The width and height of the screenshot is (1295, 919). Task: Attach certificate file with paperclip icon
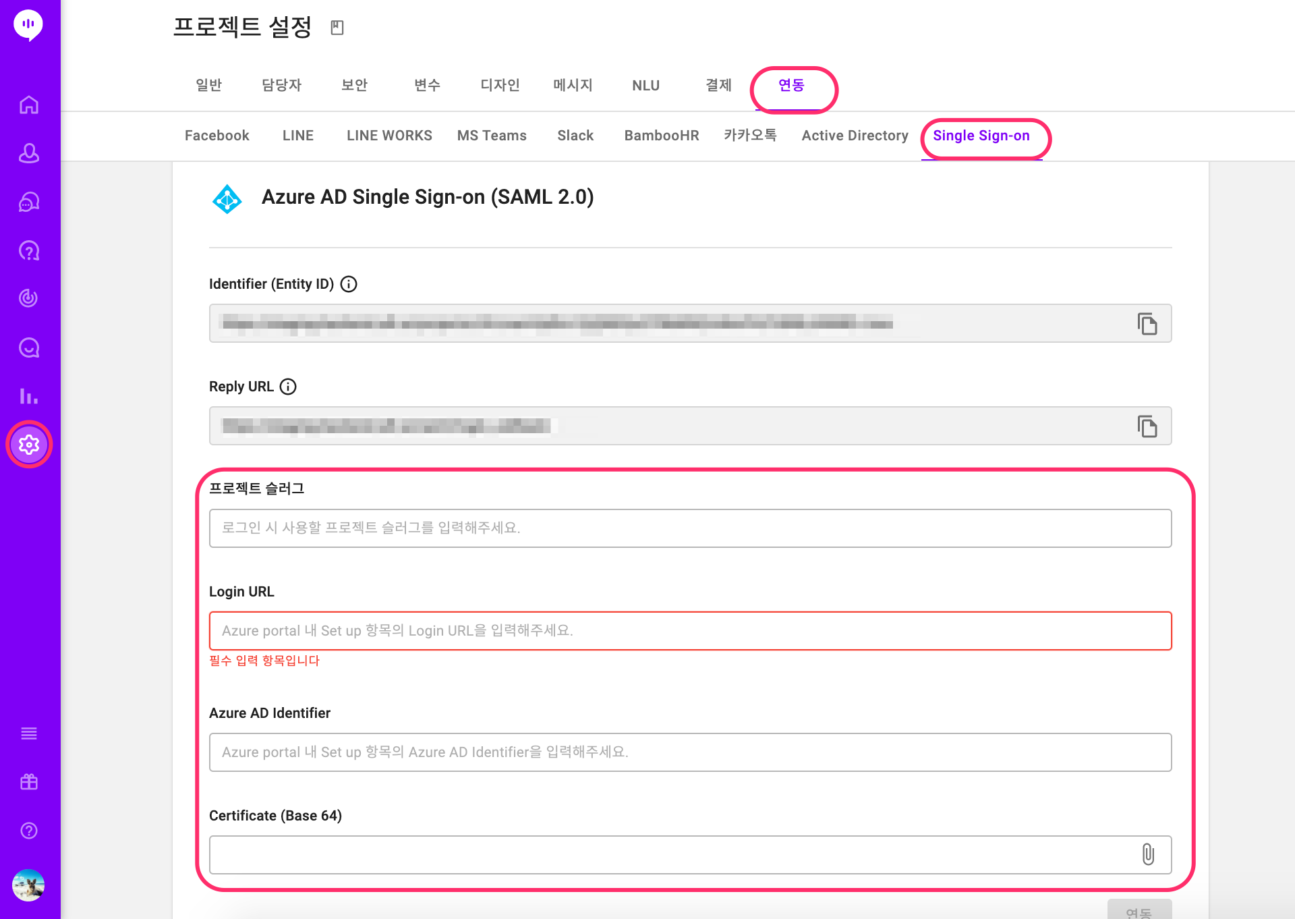pos(1148,854)
